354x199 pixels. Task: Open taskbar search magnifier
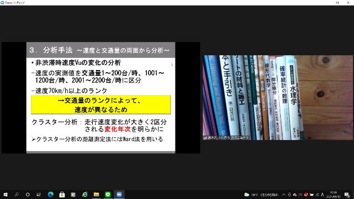tap(16, 194)
